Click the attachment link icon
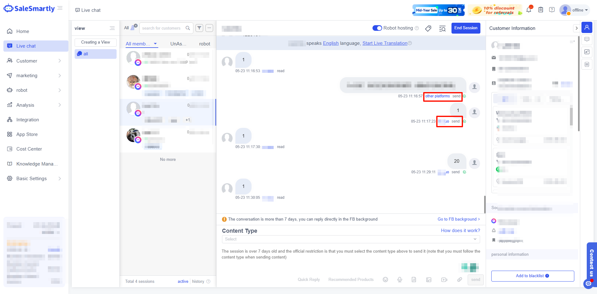597x294 pixels. tap(459, 280)
